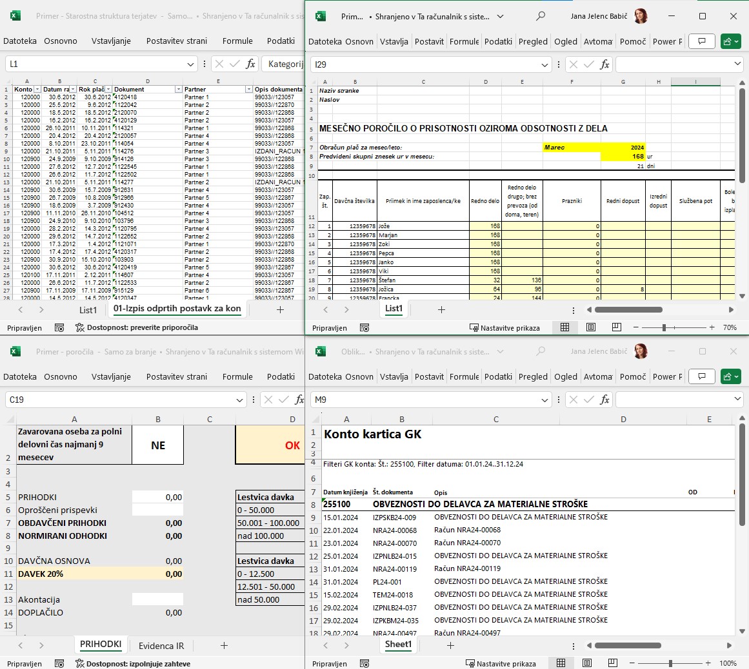The height and width of the screenshot is (669, 749).
Task: Click the search magnifier in the I29 window
Action: [x=540, y=15]
